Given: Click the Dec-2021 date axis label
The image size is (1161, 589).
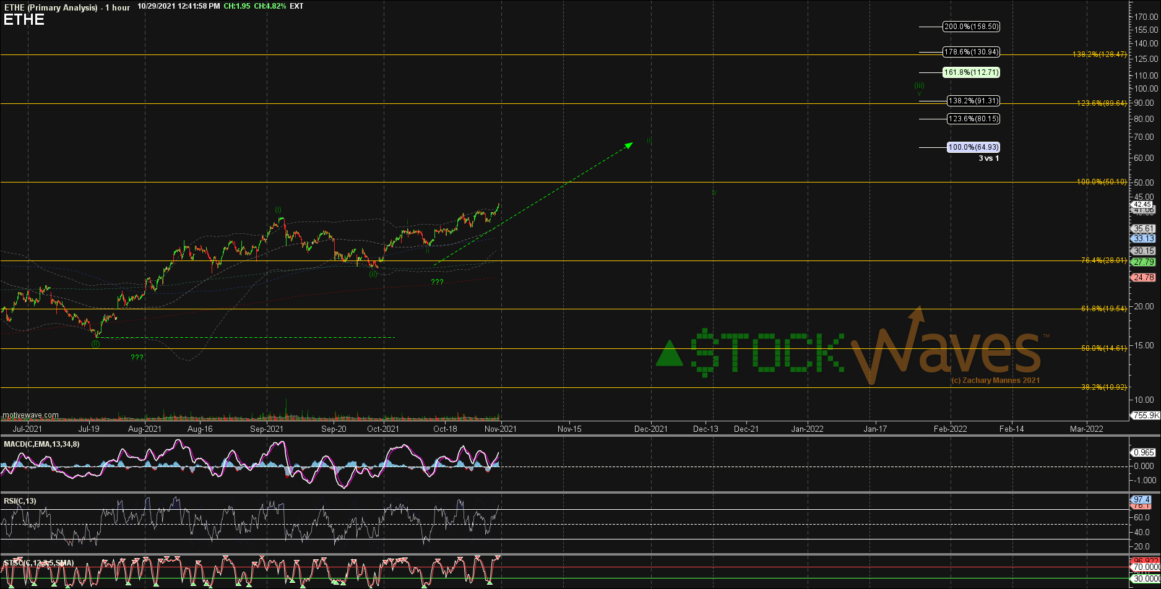Looking at the screenshot, I should [x=651, y=429].
